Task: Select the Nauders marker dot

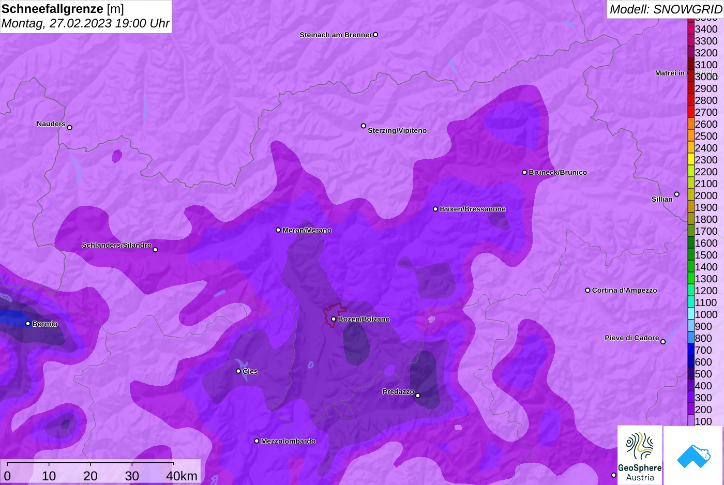Action: click(70, 127)
